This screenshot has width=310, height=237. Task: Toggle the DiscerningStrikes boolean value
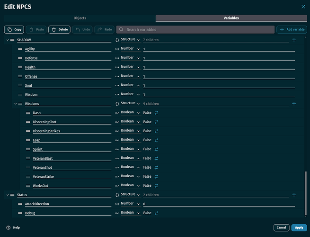[156, 131]
